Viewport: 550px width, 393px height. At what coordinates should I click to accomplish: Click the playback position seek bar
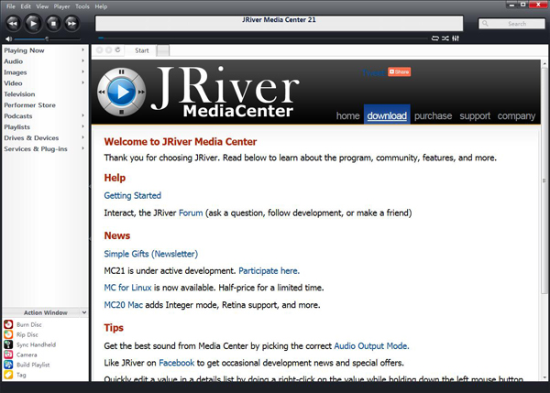point(263,38)
